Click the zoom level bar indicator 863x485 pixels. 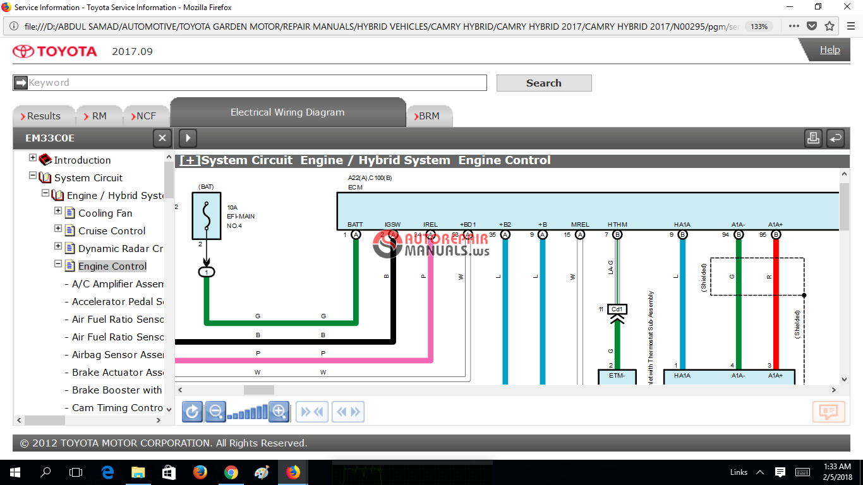(x=247, y=413)
